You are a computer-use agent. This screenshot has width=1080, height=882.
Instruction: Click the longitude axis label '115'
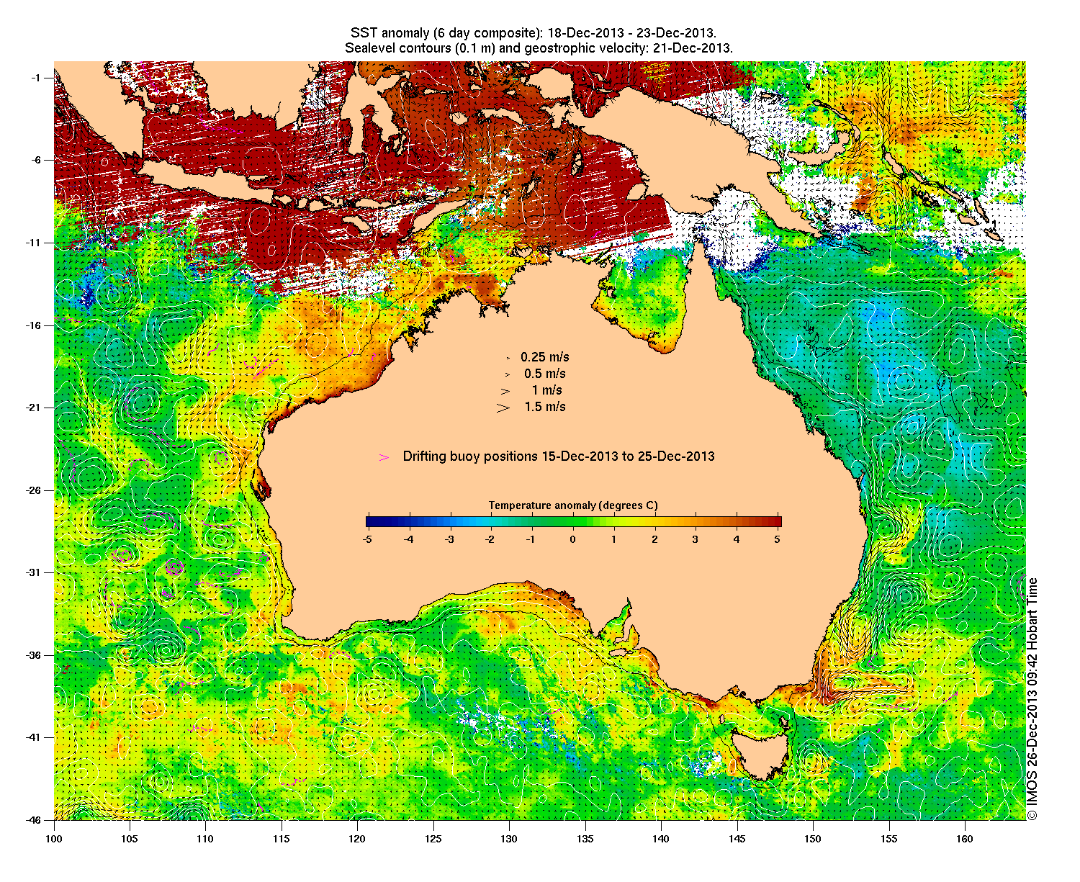pos(282,839)
